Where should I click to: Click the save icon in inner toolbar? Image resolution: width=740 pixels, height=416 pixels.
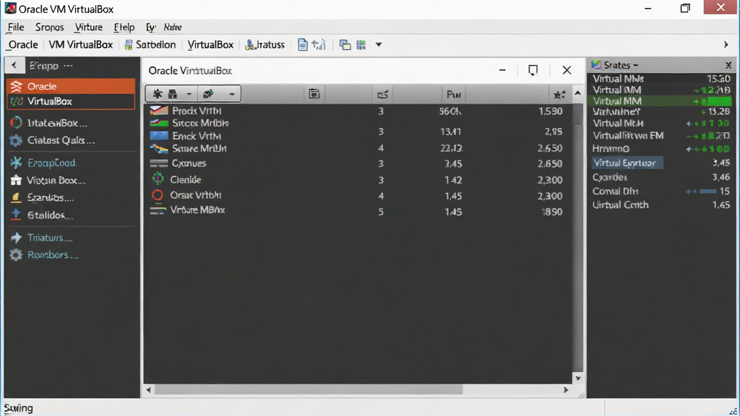173,94
